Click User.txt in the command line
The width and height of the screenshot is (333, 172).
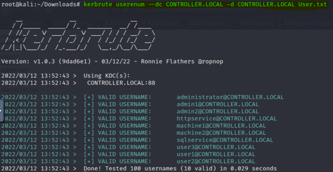click(x=313, y=4)
